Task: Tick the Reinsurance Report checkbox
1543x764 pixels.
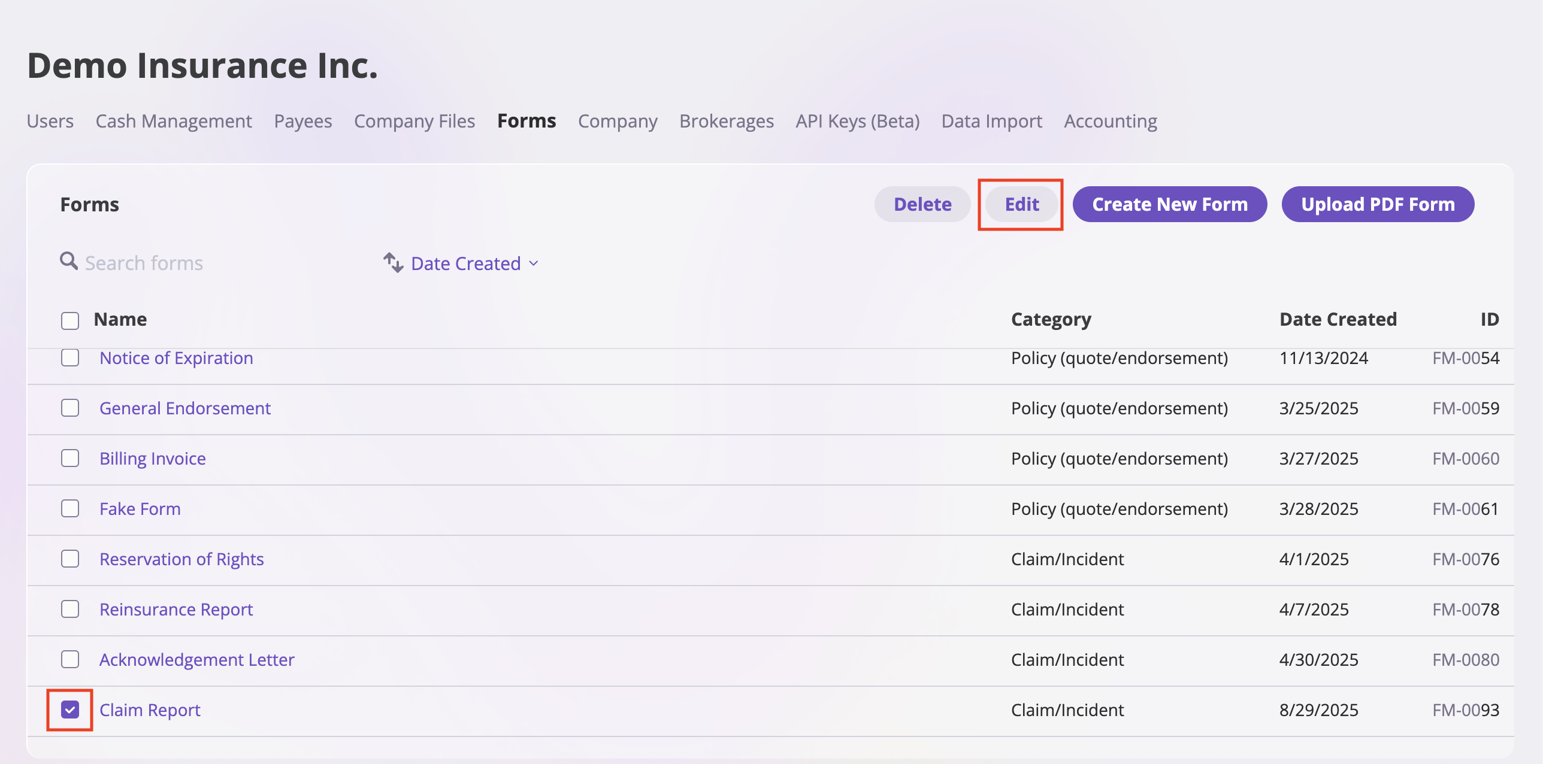Action: (70, 610)
